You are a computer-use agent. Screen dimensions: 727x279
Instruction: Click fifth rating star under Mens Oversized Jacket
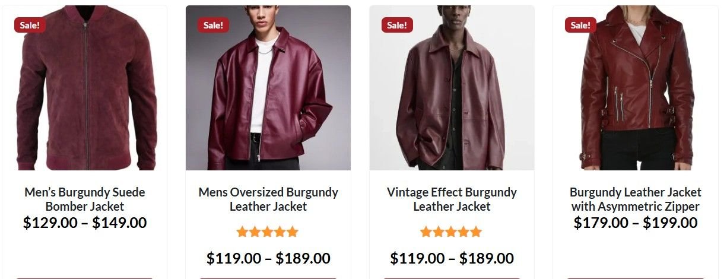(292, 232)
